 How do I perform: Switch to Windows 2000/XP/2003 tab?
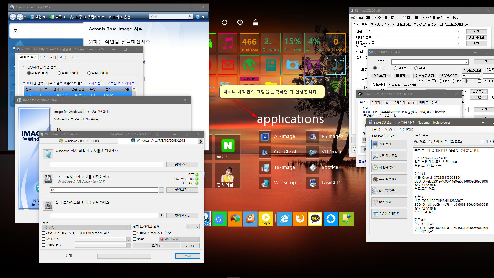[x=79, y=141]
